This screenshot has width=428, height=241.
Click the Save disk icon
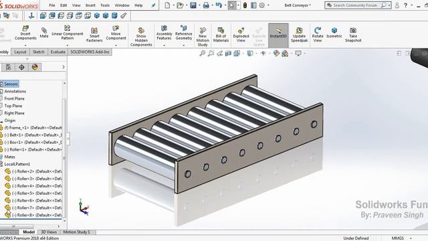(x=193, y=5)
